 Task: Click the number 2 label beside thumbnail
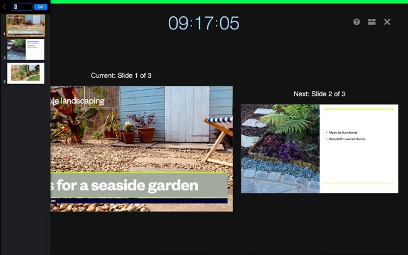pyautogui.click(x=4, y=58)
